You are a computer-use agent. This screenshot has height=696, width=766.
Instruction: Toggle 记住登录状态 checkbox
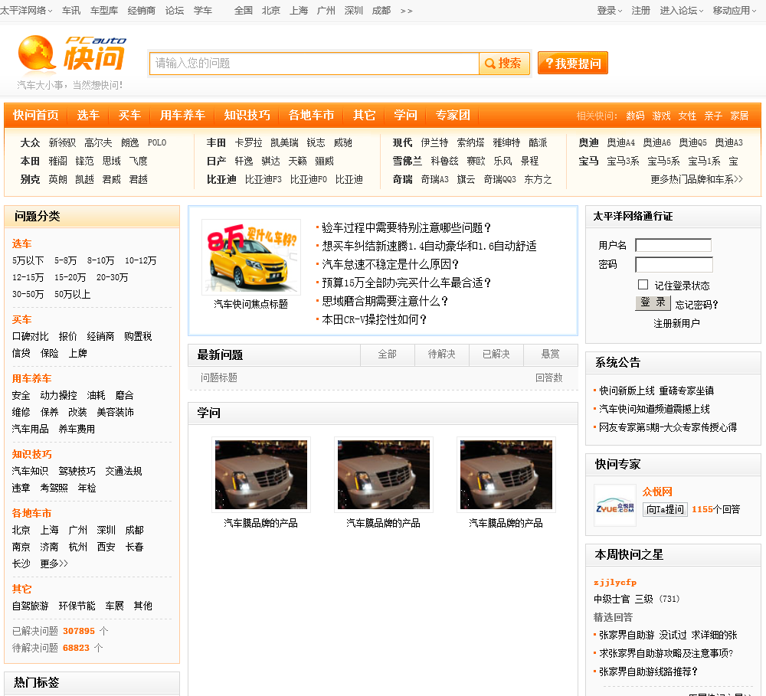pos(643,285)
